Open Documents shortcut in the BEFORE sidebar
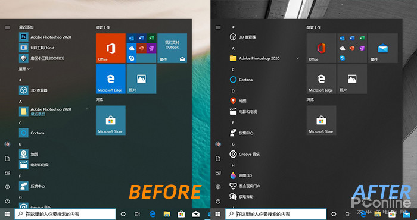 [7, 158]
